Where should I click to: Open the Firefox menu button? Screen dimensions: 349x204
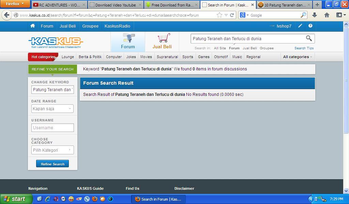15,4
